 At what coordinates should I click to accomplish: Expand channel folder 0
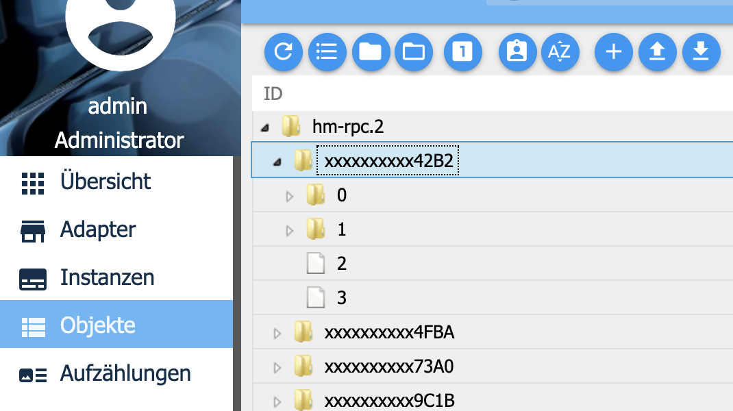tap(289, 197)
